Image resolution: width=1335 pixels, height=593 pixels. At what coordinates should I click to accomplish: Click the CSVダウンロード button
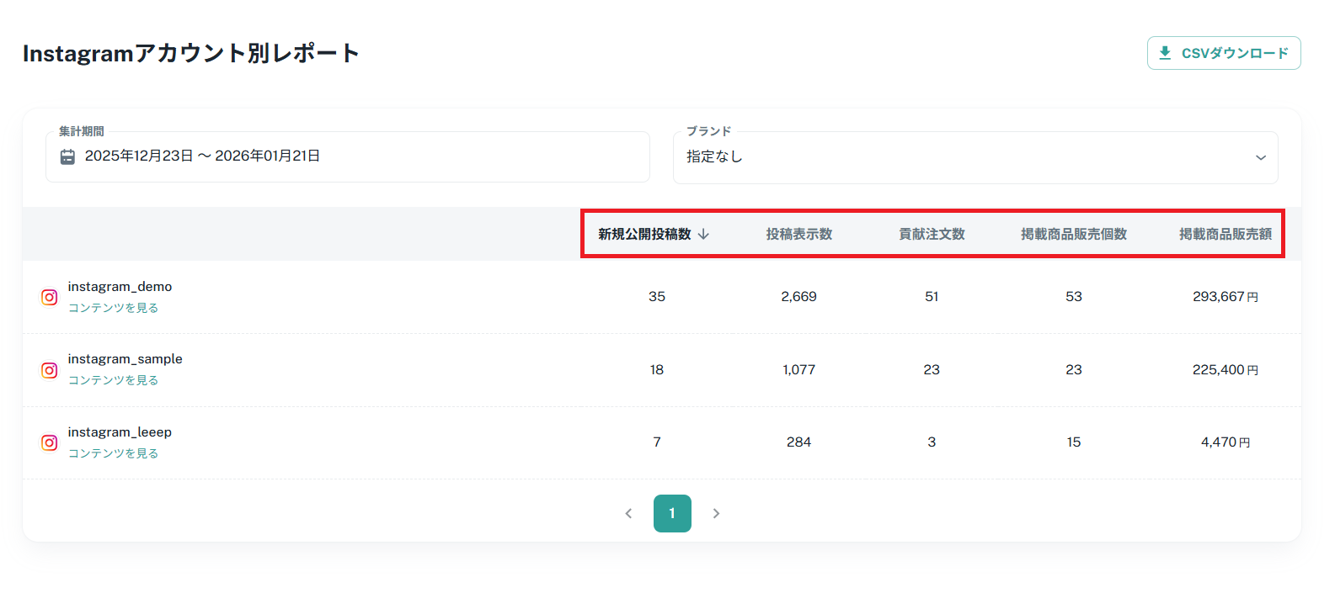1223,53
